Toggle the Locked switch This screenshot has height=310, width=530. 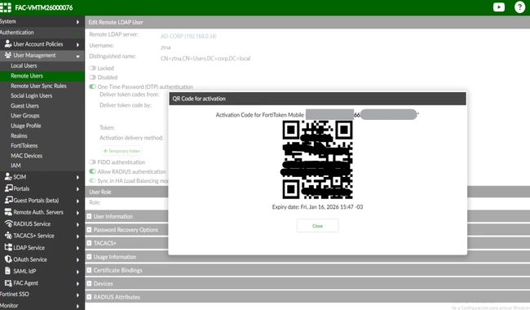[92, 68]
